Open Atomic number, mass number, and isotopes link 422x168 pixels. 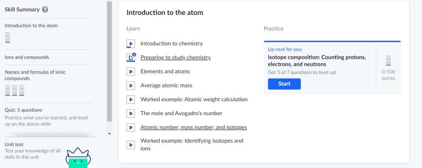click(194, 127)
